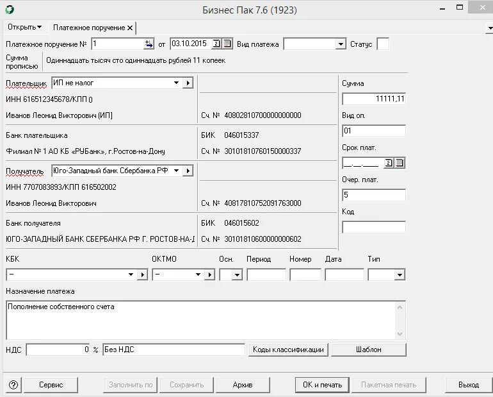Expand the tab list arrow at far right
The image size is (493, 397).
pyautogui.click(x=490, y=28)
